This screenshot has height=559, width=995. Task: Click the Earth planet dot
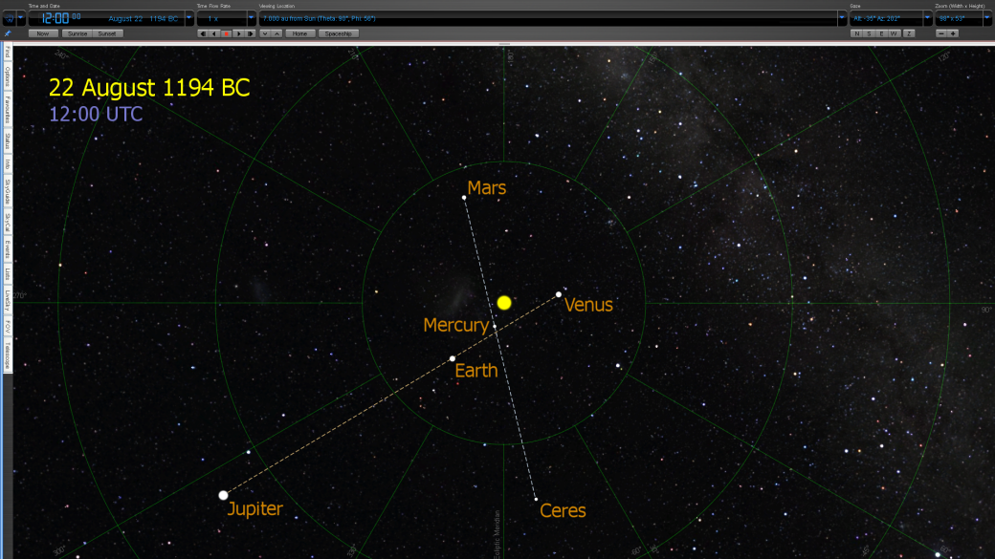tap(452, 358)
